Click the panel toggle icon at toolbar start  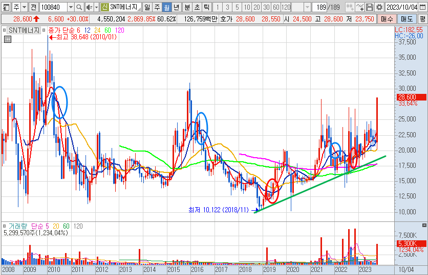(6, 7)
